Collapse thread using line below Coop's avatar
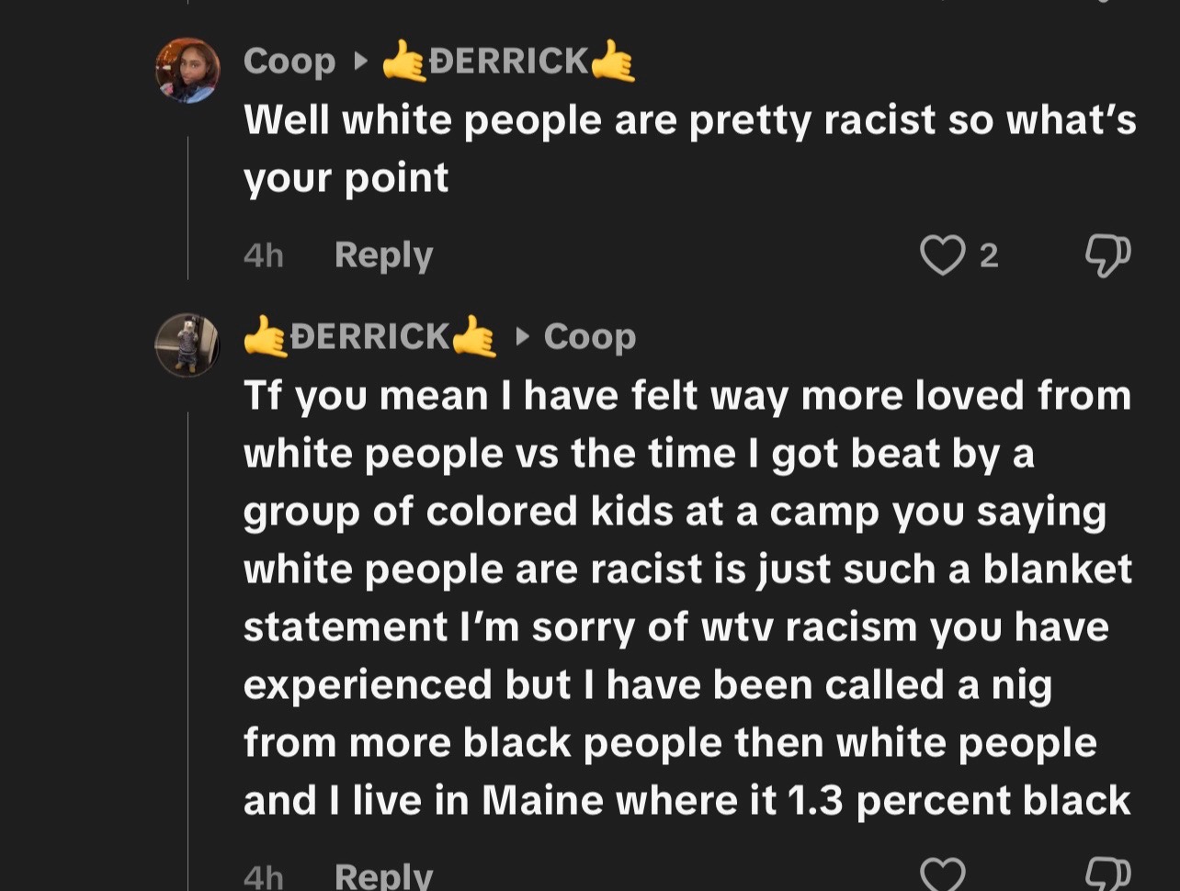 [188, 208]
